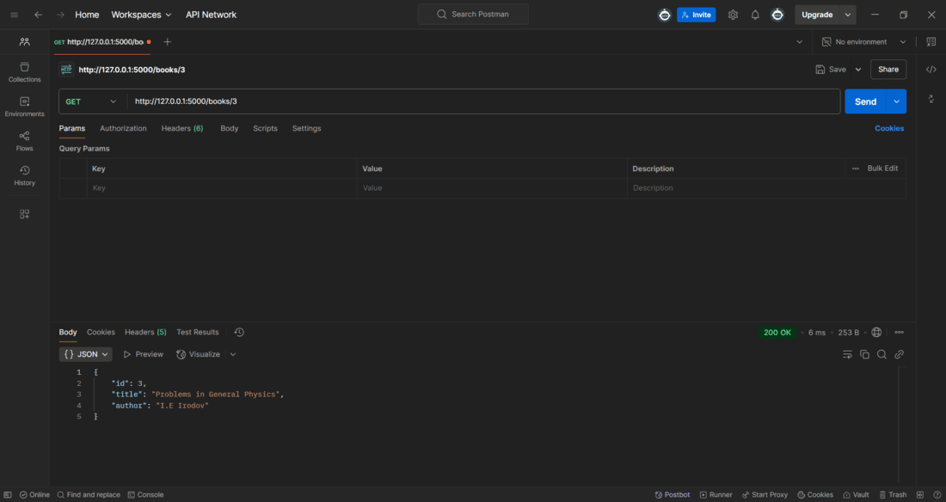946x502 pixels.
Task: Switch to response Test Results tab
Action: (197, 332)
